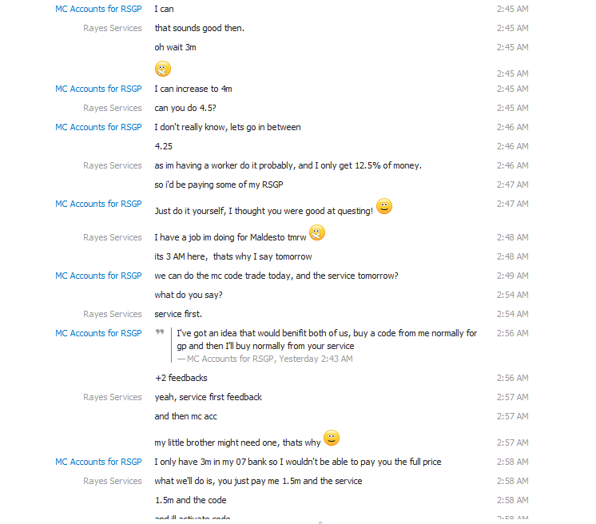Click MC Accounts name beside "I only have 3m"

(x=98, y=462)
